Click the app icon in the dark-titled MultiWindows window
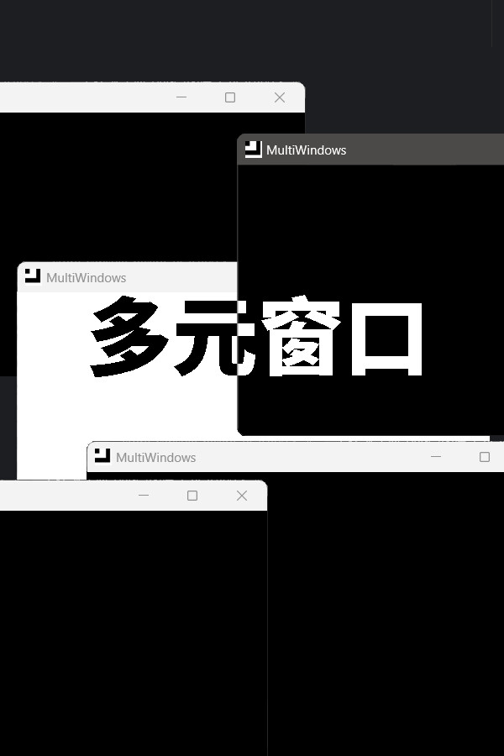504x756 pixels. [x=253, y=150]
